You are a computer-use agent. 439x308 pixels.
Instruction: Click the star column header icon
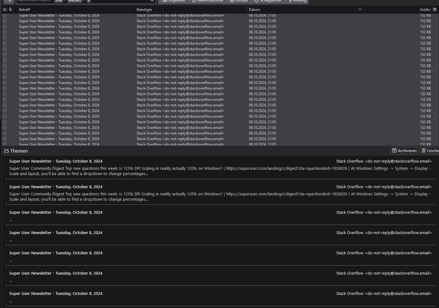coord(5,10)
